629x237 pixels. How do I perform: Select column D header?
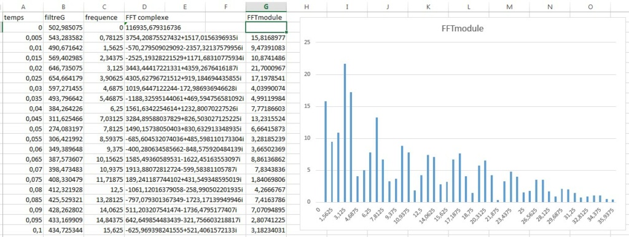pos(144,7)
